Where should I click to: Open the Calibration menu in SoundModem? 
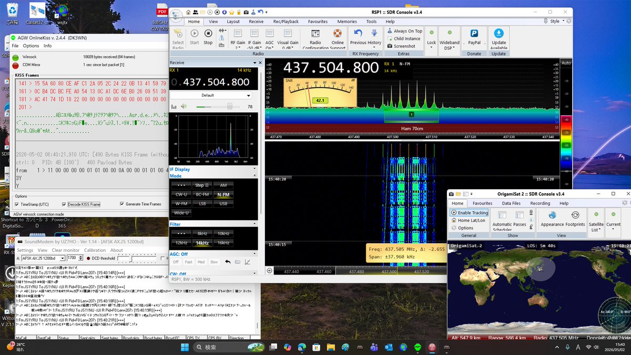(x=95, y=250)
